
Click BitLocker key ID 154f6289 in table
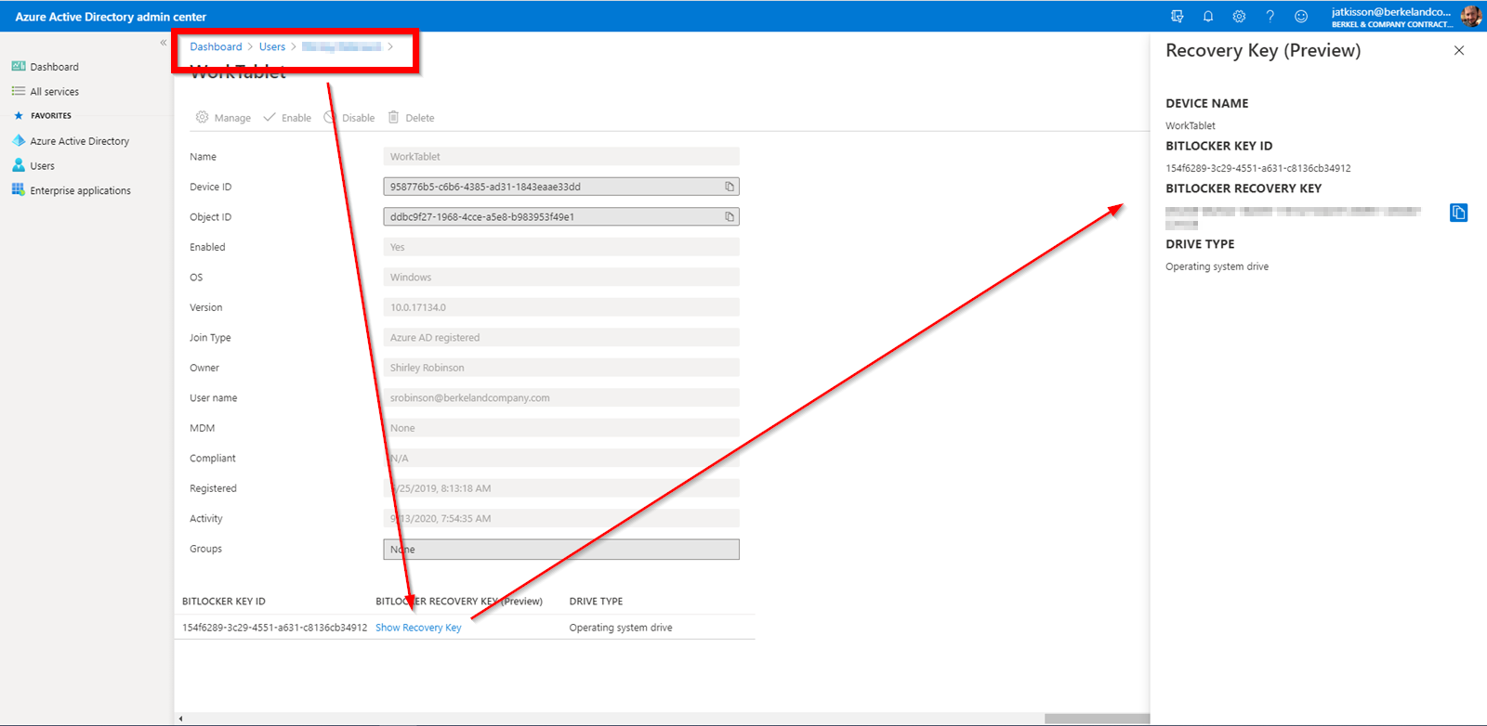(275, 628)
